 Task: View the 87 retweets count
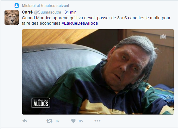[58, 121]
